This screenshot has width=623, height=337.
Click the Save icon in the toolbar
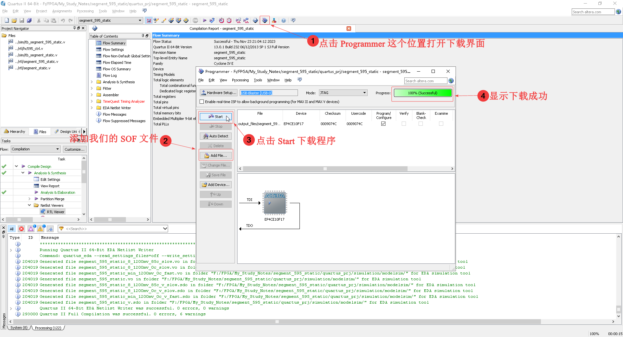(22, 20)
